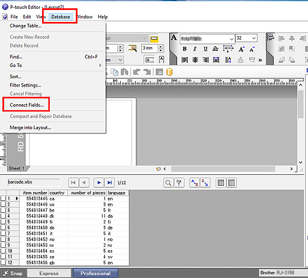Check the checkbox for record 12
308x278 pixels.
click(3, 263)
